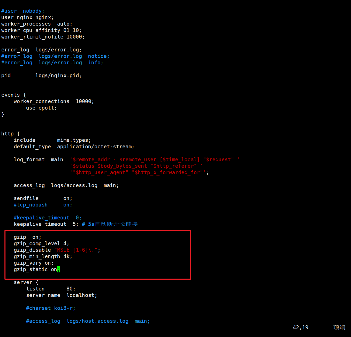Click the commented '#user nobody;' line
351x337 pixels.
click(x=23, y=11)
